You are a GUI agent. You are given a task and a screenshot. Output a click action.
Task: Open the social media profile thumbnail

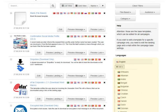20,42
